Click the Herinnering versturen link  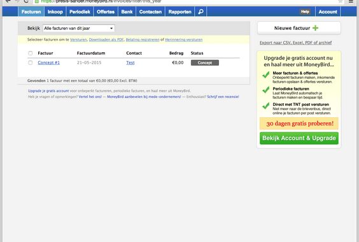[183, 39]
